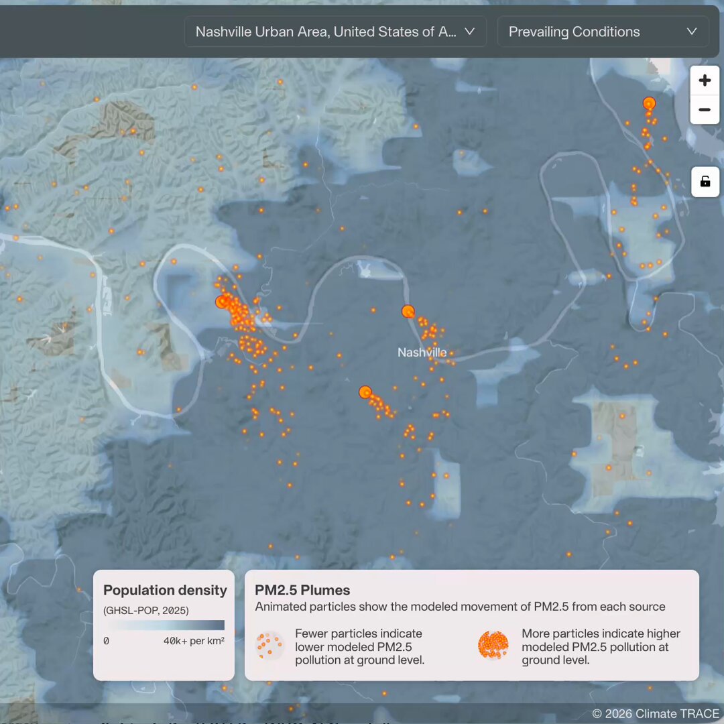Zoom in on the map with plus button
Image resolution: width=724 pixels, height=724 pixels.
pos(705,80)
